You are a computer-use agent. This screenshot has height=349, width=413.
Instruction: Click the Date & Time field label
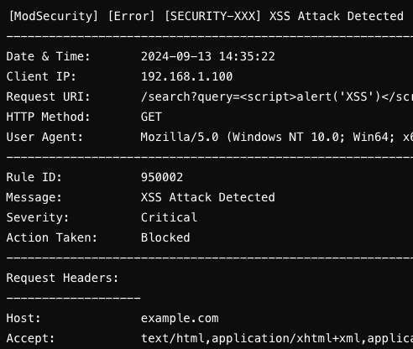pos(48,56)
